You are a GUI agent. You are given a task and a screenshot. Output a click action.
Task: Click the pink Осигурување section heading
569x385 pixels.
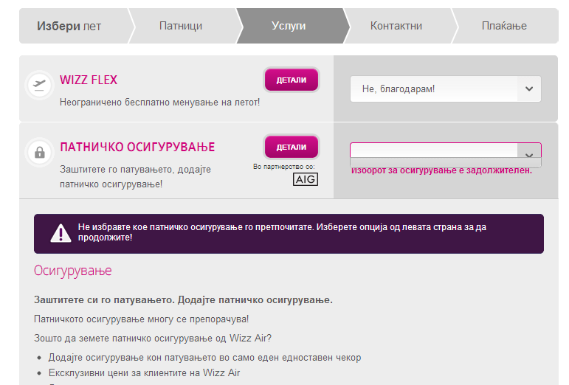click(72, 271)
